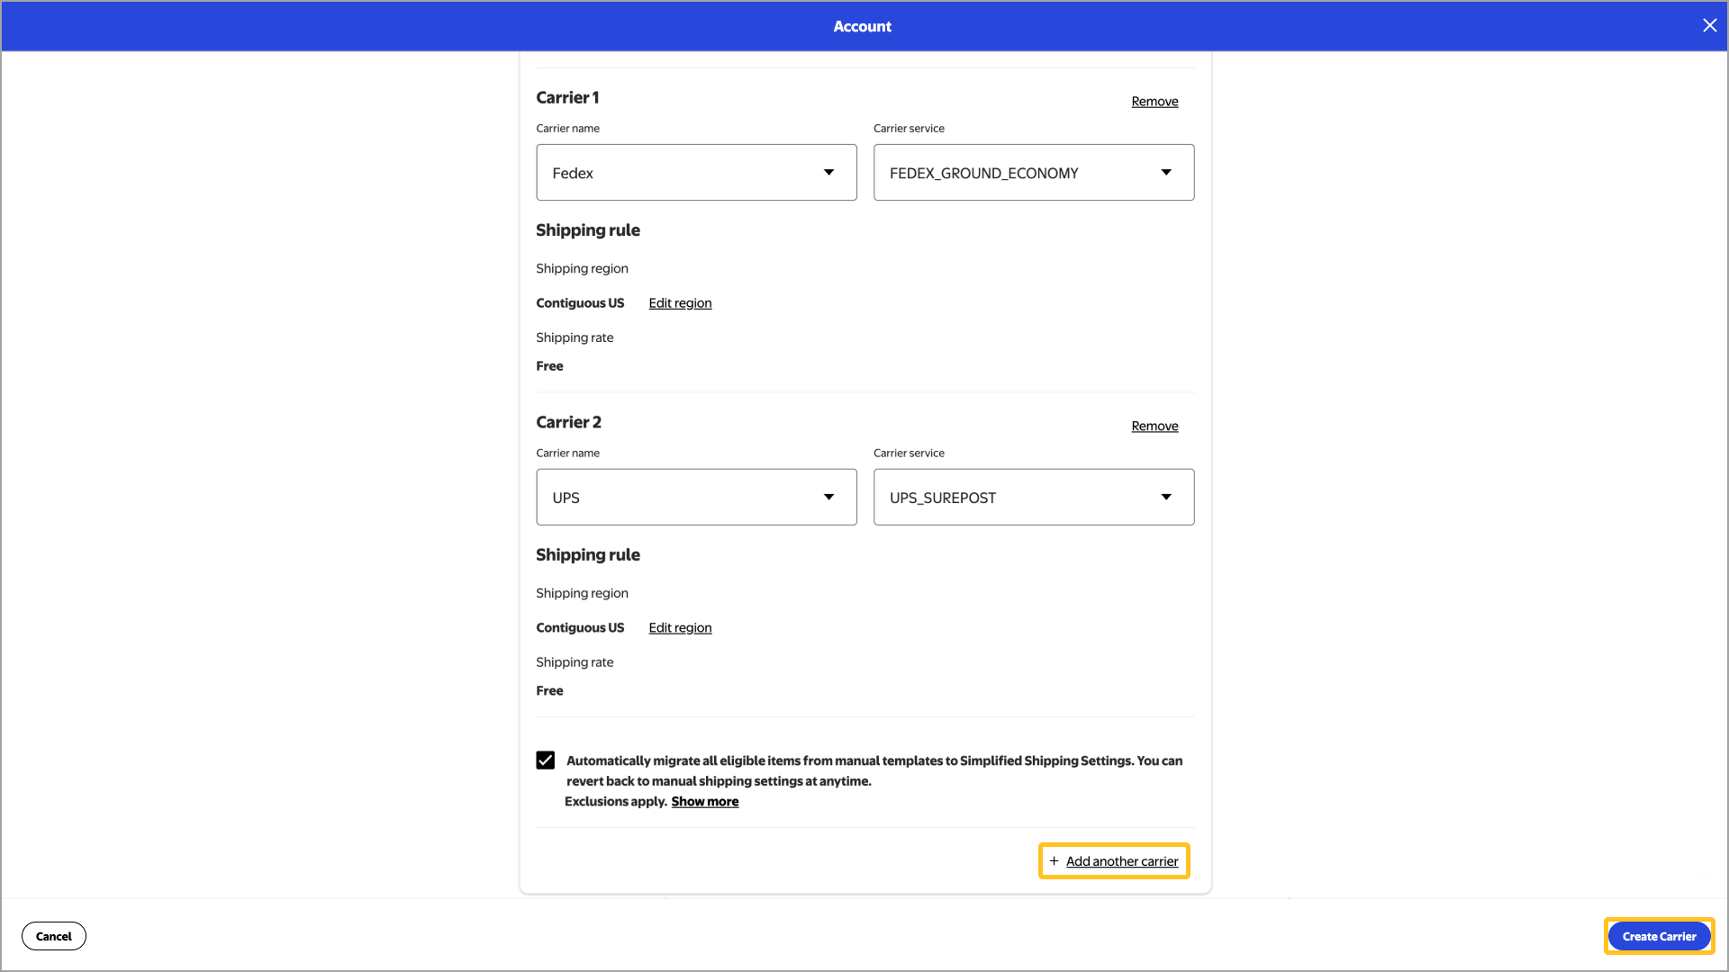This screenshot has height=972, width=1729.
Task: Remove Carrier 2
Action: tap(1154, 427)
